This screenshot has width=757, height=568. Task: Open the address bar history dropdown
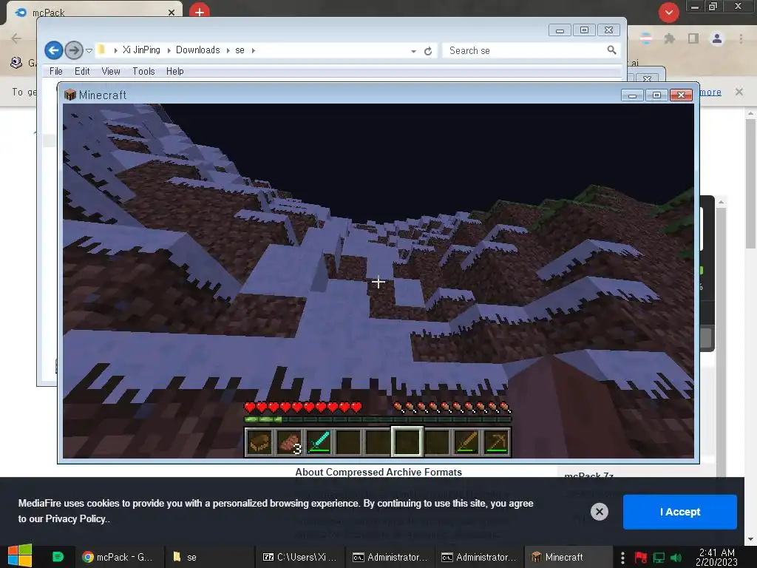click(x=413, y=51)
